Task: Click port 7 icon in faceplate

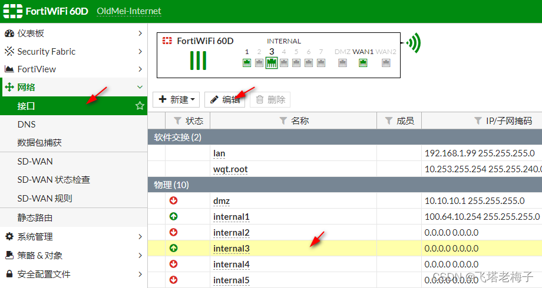Action: tap(321, 63)
